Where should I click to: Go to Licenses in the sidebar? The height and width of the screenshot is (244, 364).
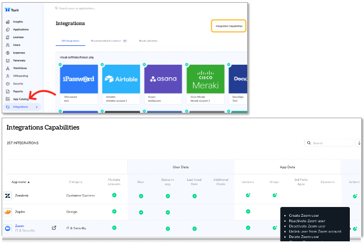(18, 37)
